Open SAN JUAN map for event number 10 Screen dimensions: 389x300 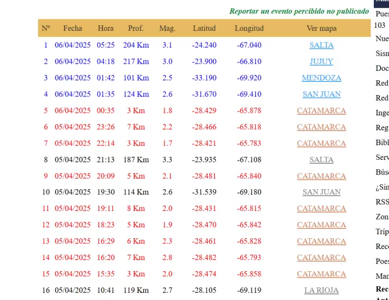pyautogui.click(x=321, y=192)
